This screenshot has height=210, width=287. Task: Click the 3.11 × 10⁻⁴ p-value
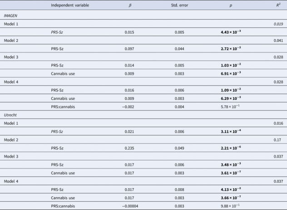pyautogui.click(x=231, y=131)
